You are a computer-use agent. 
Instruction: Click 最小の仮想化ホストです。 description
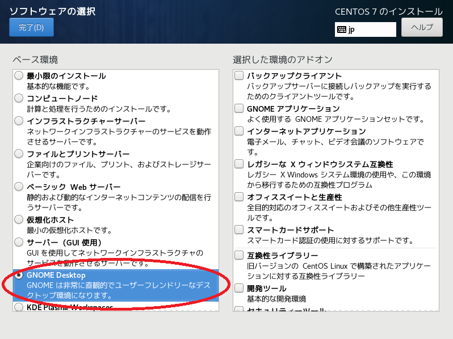click(x=70, y=230)
